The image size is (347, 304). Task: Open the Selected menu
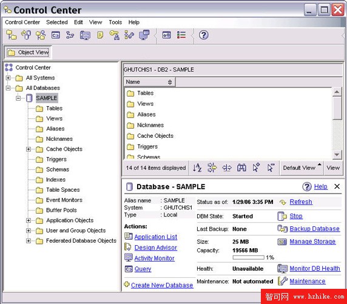tap(57, 22)
